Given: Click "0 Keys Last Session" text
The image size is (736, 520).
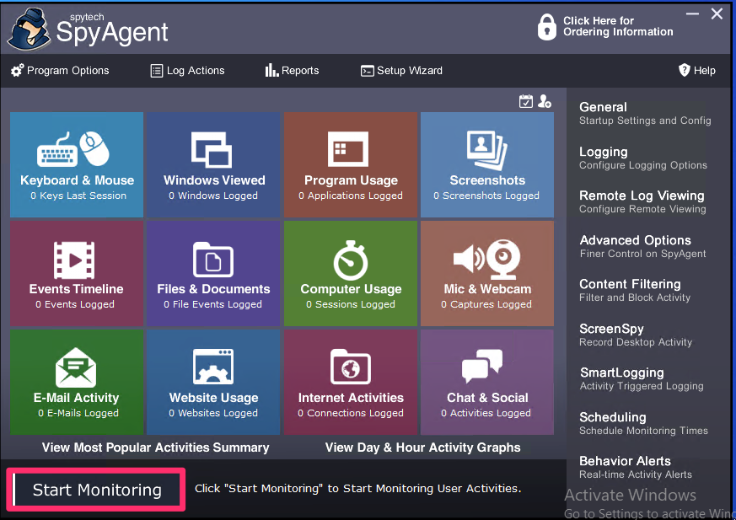Looking at the screenshot, I should coord(78,196).
